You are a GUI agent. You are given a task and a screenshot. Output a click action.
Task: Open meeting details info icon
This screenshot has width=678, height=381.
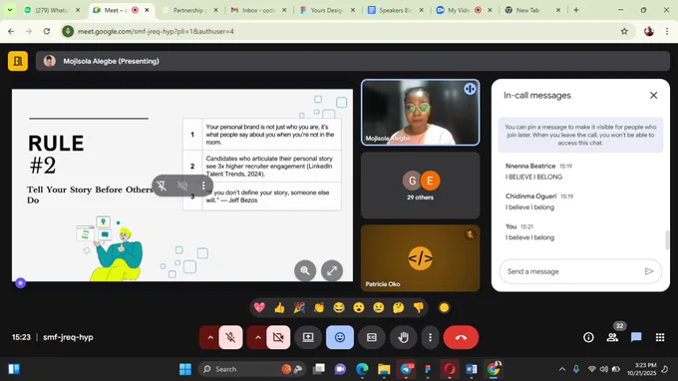click(x=588, y=337)
